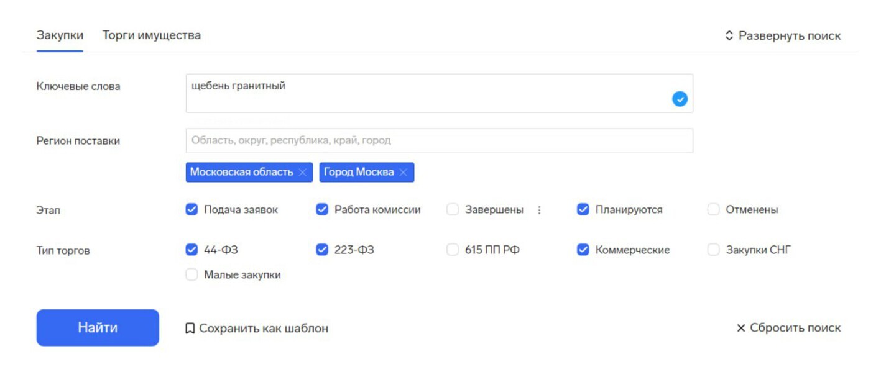Focus the Регион поставки input field

(x=439, y=141)
